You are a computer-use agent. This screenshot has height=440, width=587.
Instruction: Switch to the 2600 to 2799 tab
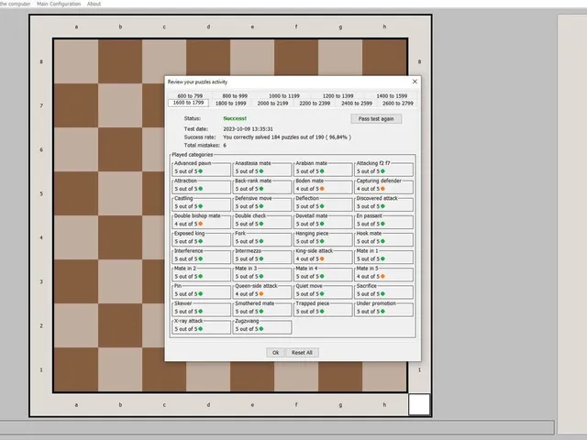point(397,104)
